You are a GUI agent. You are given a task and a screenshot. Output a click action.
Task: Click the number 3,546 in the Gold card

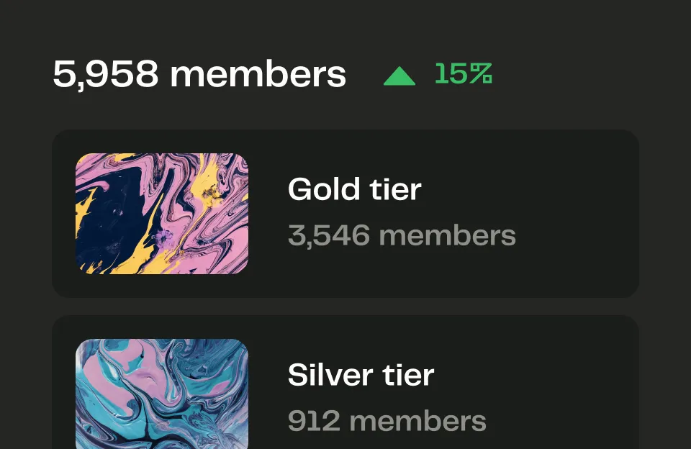[x=329, y=236]
